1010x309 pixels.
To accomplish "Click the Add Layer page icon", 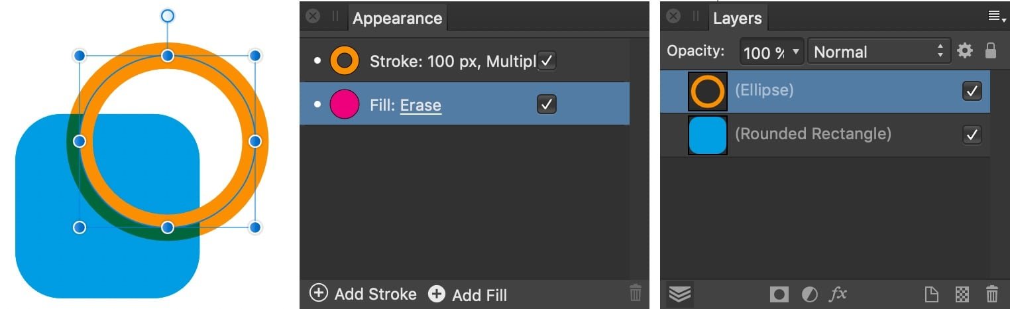I will pyautogui.click(x=932, y=294).
